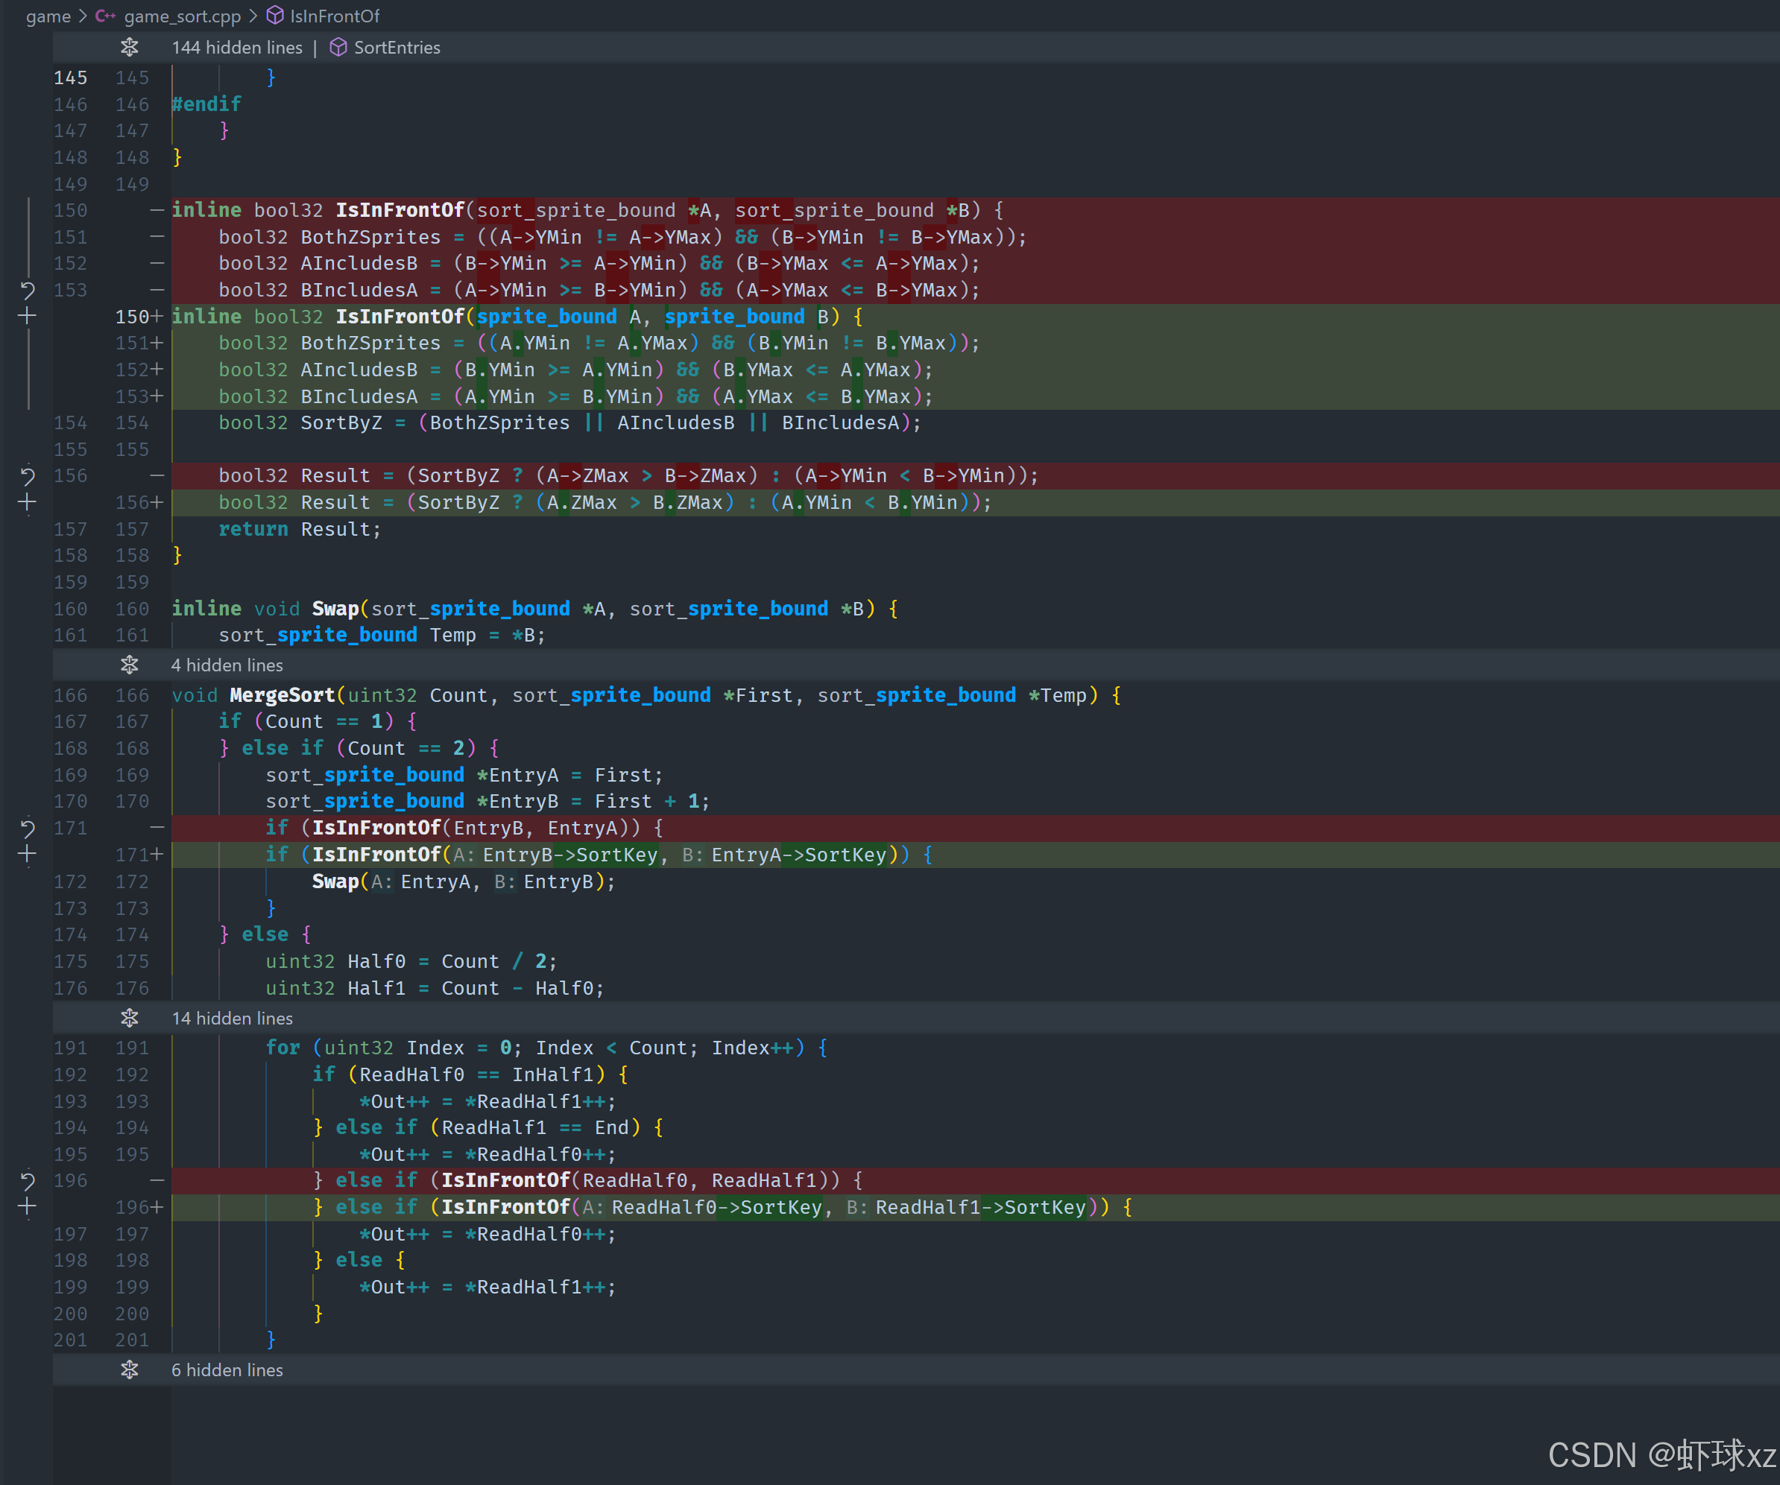Click the Swap function definition name
The height and width of the screenshot is (1485, 1780).
coord(335,609)
